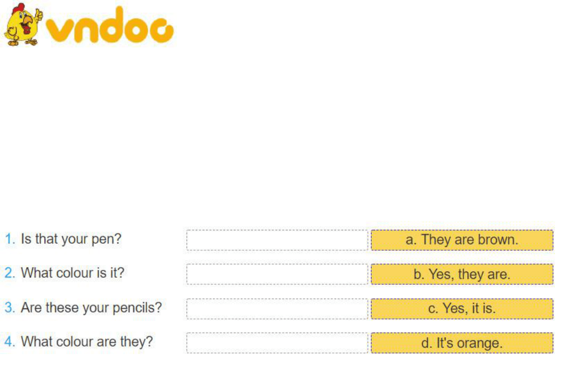Click the blue number 4 label
This screenshot has height=368, width=568.
tap(10, 341)
